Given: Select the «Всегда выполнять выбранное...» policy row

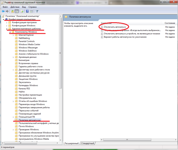Looking at the screenshot, I should 131,30.
